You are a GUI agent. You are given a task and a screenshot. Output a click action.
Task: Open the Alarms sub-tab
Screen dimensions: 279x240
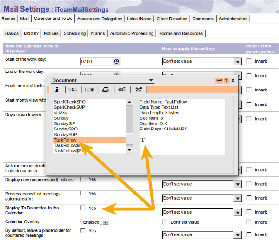point(98,33)
